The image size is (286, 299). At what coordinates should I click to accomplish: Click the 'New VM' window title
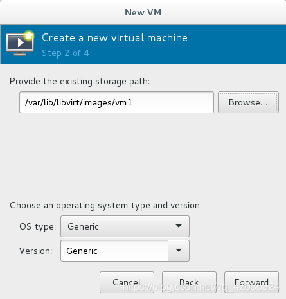pyautogui.click(x=143, y=12)
